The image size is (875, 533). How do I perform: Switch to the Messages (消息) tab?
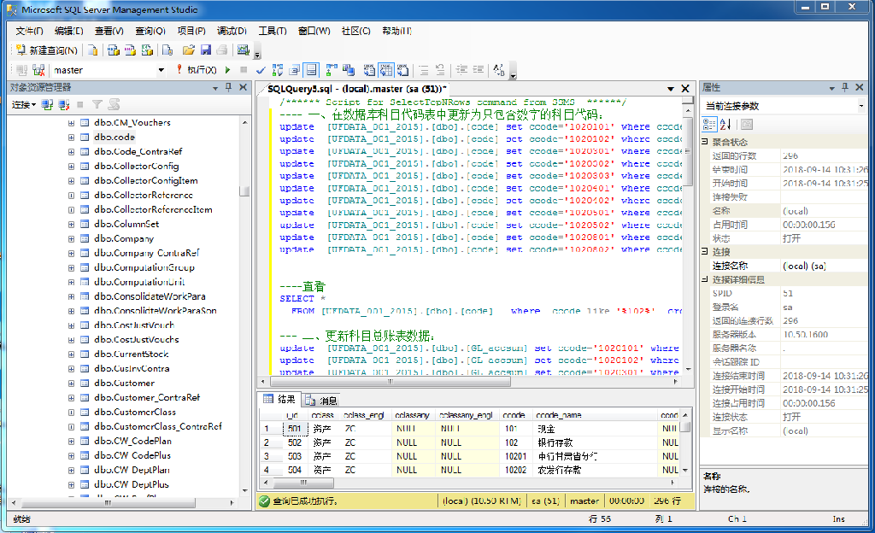coord(321,401)
